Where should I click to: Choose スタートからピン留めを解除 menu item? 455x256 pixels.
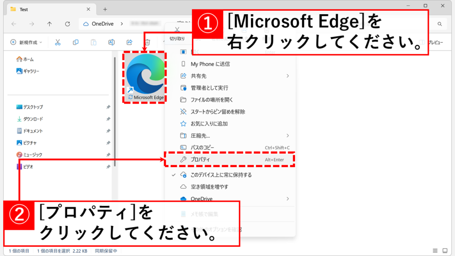tap(231, 112)
